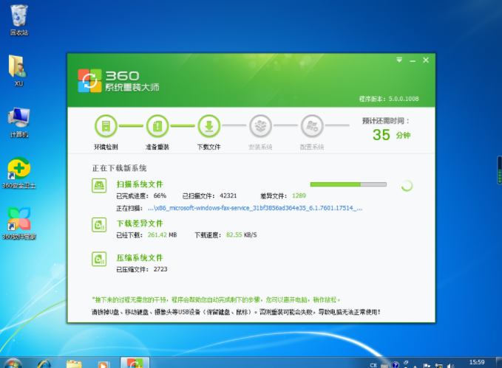The image size is (502, 368).
Task: Click the 下载文件 step icon
Action: (208, 126)
